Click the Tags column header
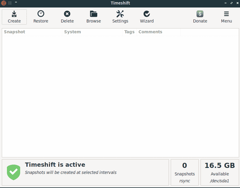This screenshot has height=188, width=240. 129,32
